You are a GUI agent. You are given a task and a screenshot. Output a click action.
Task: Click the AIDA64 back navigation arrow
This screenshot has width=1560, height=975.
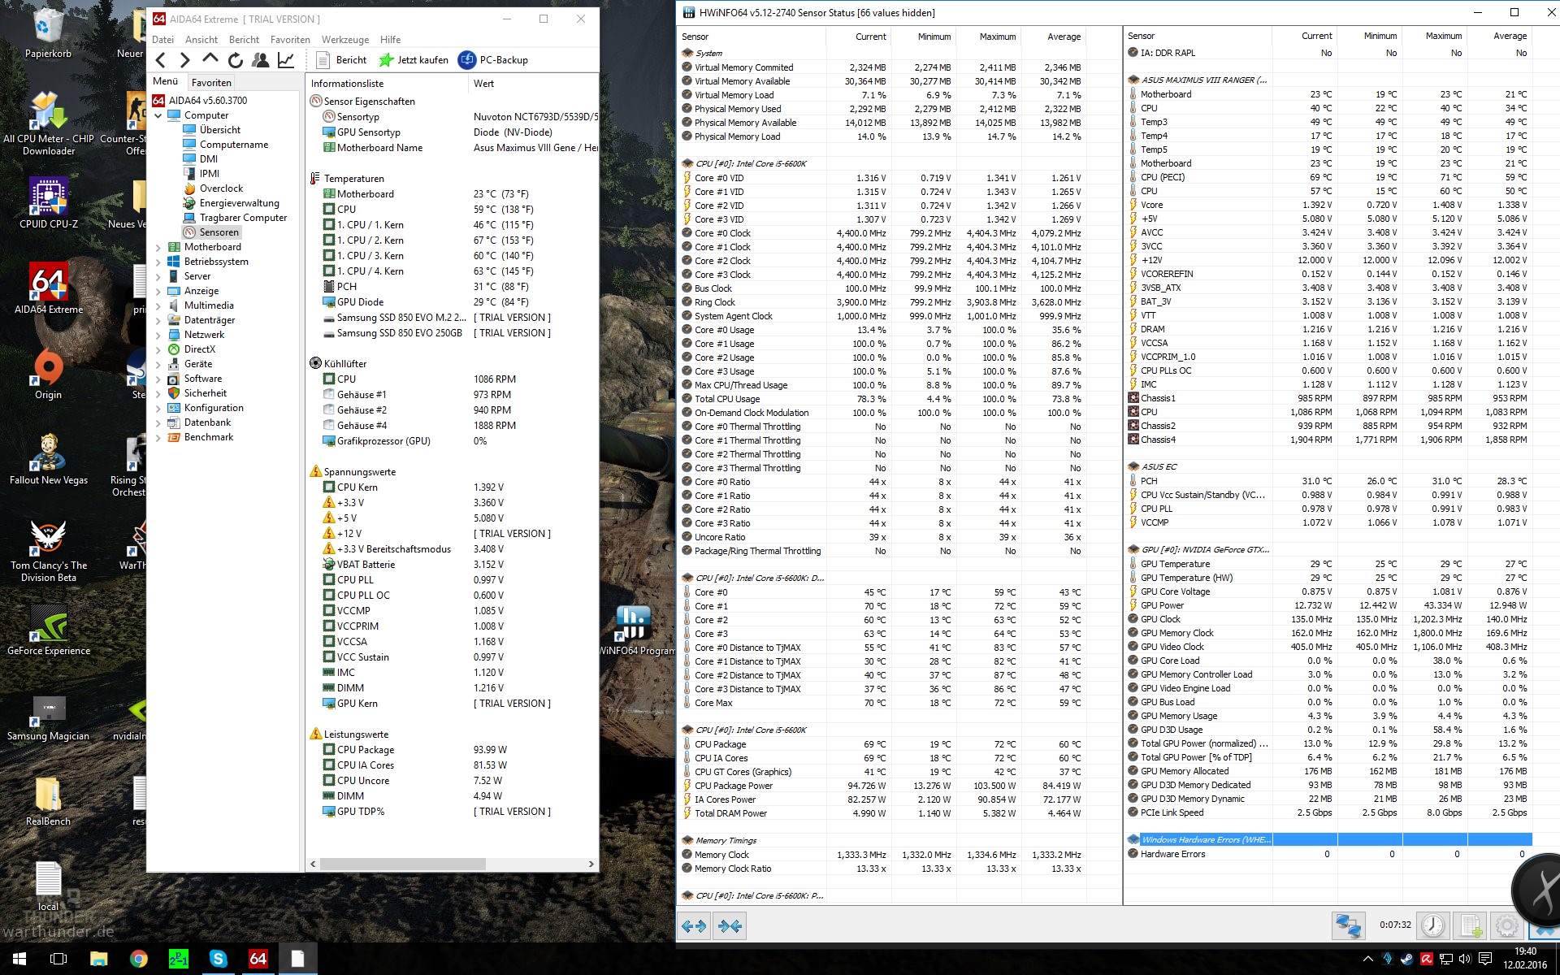click(x=161, y=60)
